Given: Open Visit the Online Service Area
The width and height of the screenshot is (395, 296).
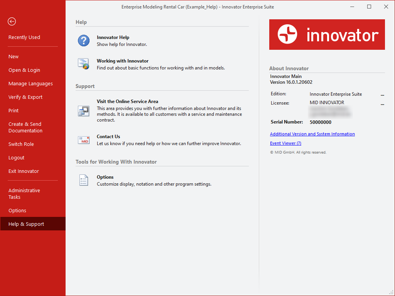Looking at the screenshot, I should (127, 101).
